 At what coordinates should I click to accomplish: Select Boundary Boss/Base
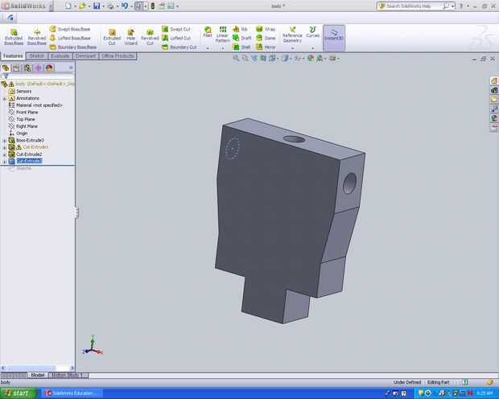click(x=73, y=47)
